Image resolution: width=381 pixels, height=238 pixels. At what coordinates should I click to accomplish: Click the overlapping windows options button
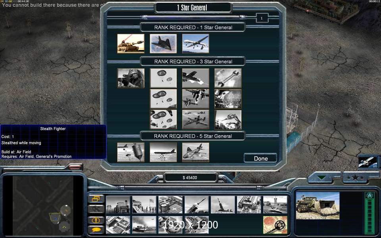[96, 199]
